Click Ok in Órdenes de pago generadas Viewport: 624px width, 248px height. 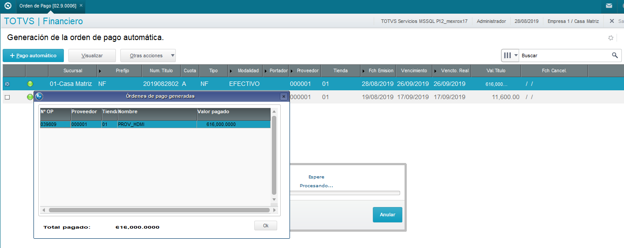point(266,226)
